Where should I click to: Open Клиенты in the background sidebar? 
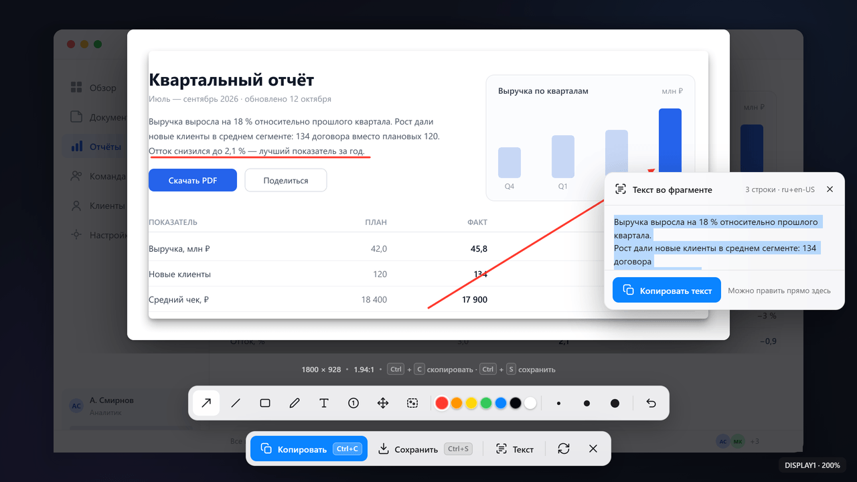(98, 206)
